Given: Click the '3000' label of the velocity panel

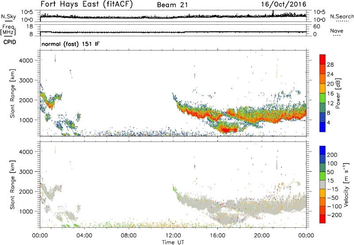Looking at the screenshot, I should pos(26,172).
